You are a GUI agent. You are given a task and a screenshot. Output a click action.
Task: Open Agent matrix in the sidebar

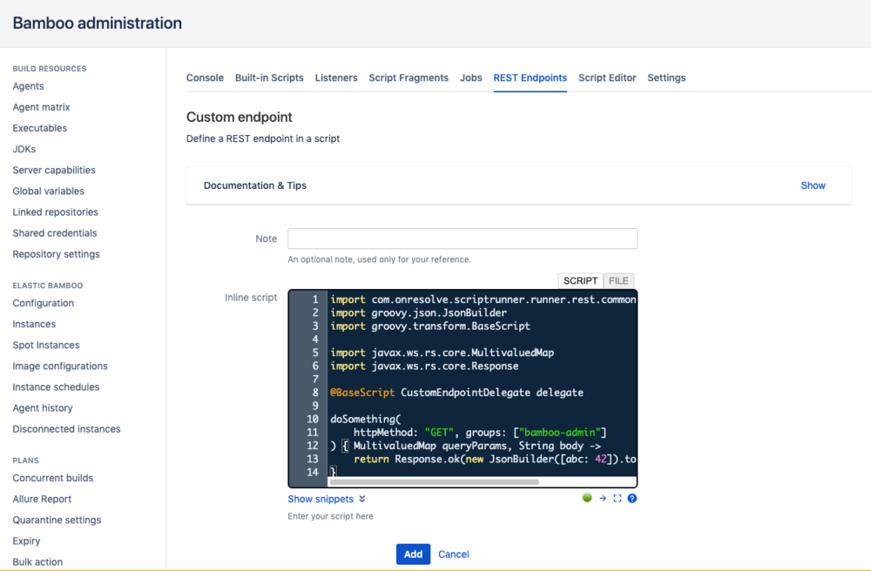coord(41,107)
